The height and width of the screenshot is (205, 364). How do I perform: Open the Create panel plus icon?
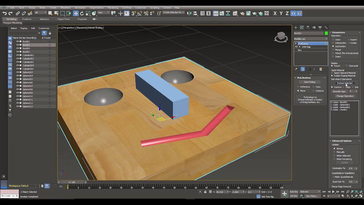pos(296,28)
